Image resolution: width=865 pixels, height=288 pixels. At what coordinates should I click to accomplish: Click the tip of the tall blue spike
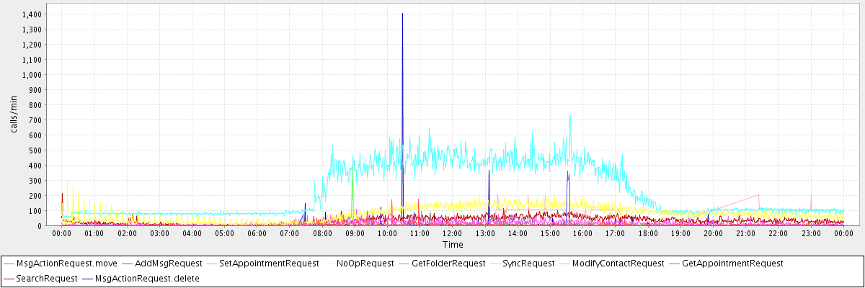click(402, 14)
